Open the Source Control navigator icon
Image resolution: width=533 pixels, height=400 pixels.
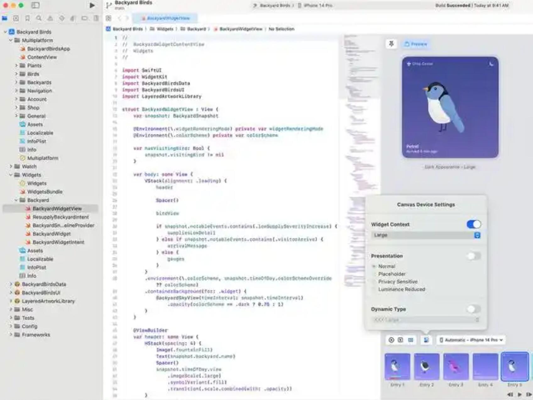tap(16, 18)
